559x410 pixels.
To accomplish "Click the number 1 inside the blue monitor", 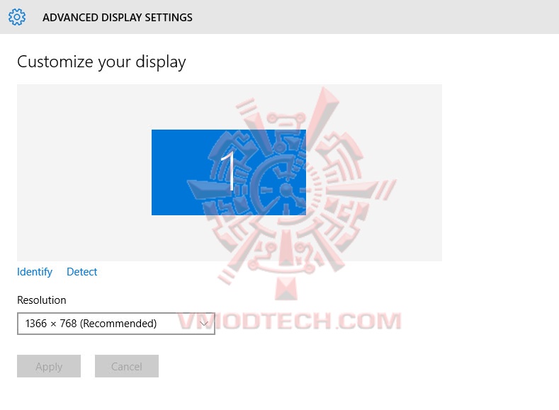I will pyautogui.click(x=229, y=171).
